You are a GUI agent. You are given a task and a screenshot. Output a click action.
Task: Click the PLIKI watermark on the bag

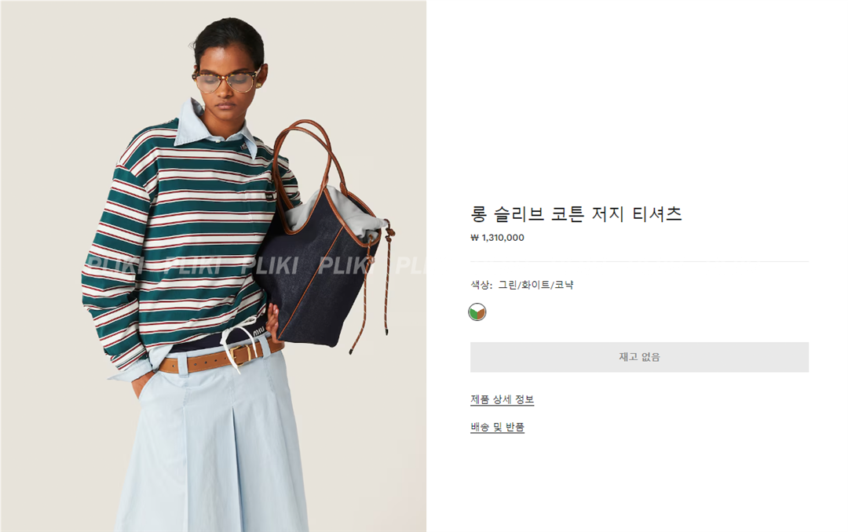click(346, 265)
